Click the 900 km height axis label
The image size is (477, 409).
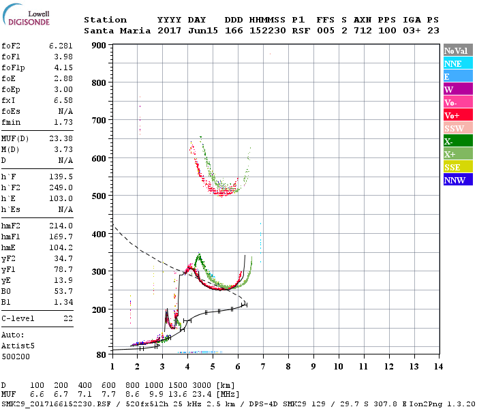click(x=99, y=46)
